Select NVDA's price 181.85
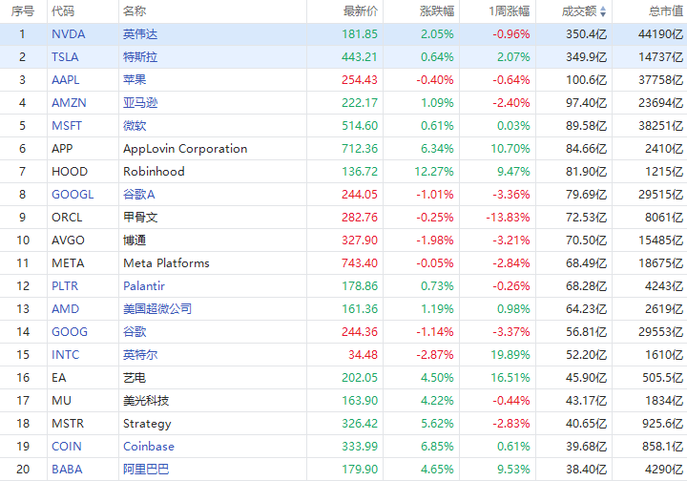The image size is (687, 481). coord(360,34)
